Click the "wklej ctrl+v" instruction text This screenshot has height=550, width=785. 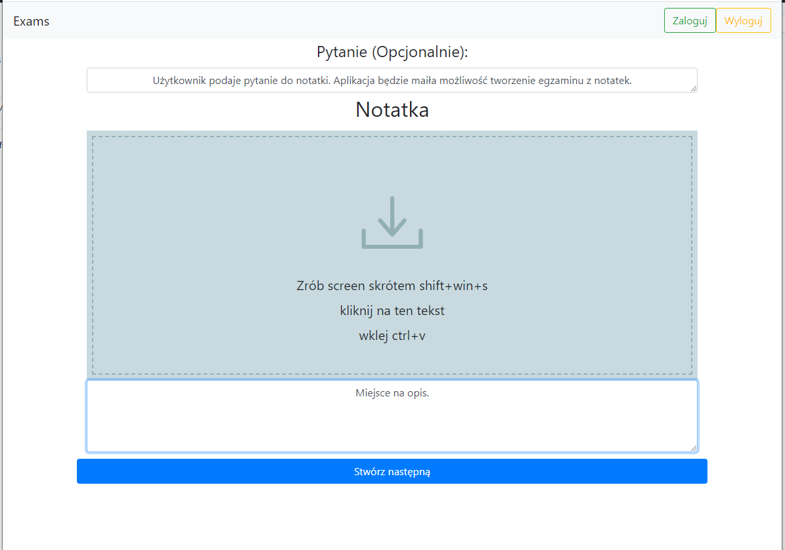(x=392, y=335)
